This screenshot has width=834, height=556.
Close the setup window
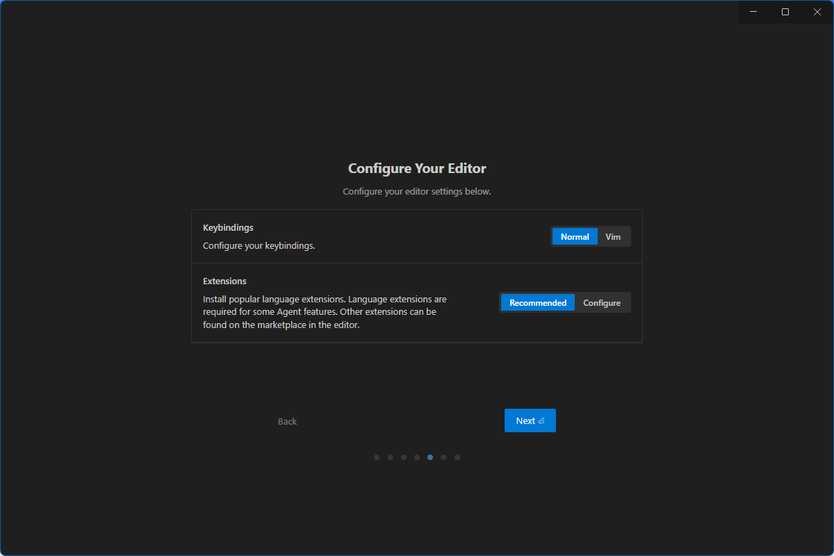click(x=817, y=12)
